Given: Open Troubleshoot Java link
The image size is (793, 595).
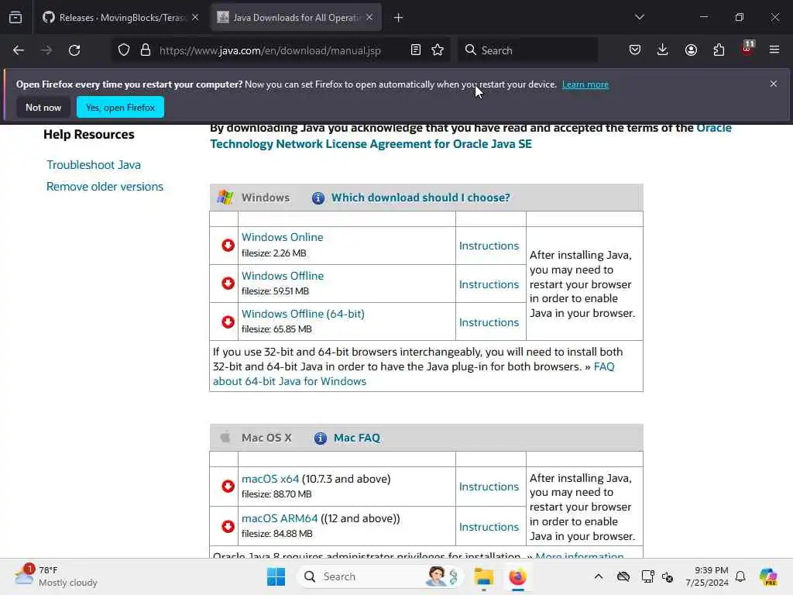Looking at the screenshot, I should pyautogui.click(x=94, y=165).
